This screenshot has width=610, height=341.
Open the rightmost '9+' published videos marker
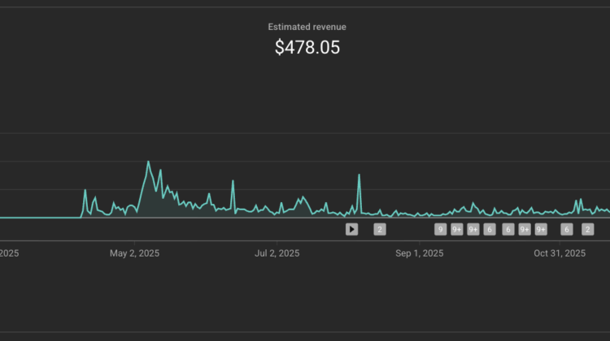tap(541, 230)
